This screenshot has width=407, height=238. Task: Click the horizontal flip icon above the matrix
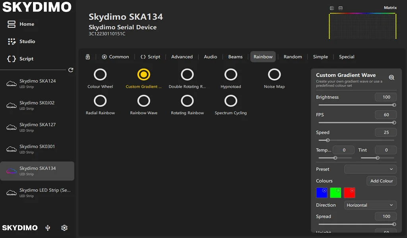coord(332,8)
